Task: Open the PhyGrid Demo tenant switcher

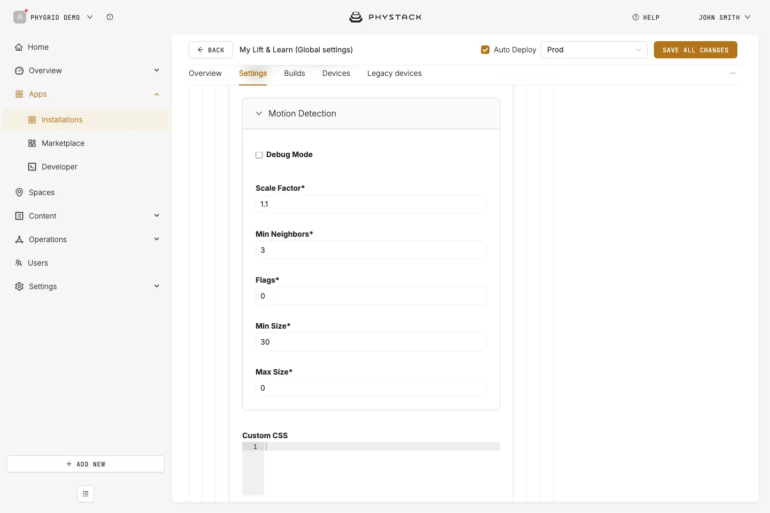Action: [x=61, y=17]
